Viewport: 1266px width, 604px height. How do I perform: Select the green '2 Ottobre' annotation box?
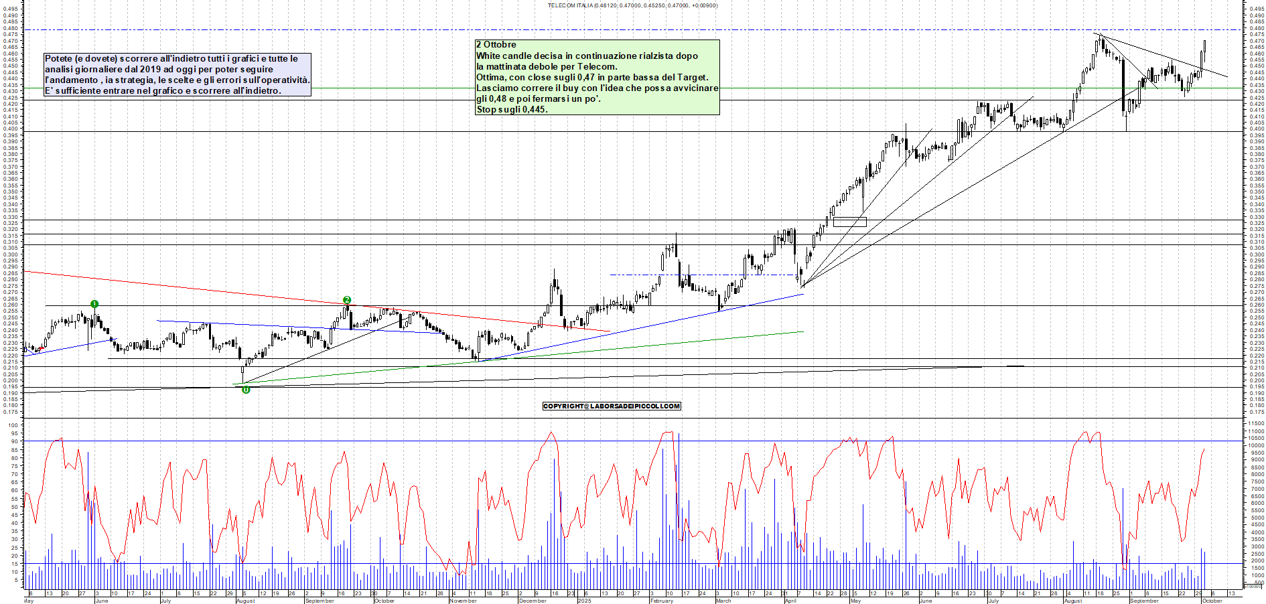coord(597,77)
